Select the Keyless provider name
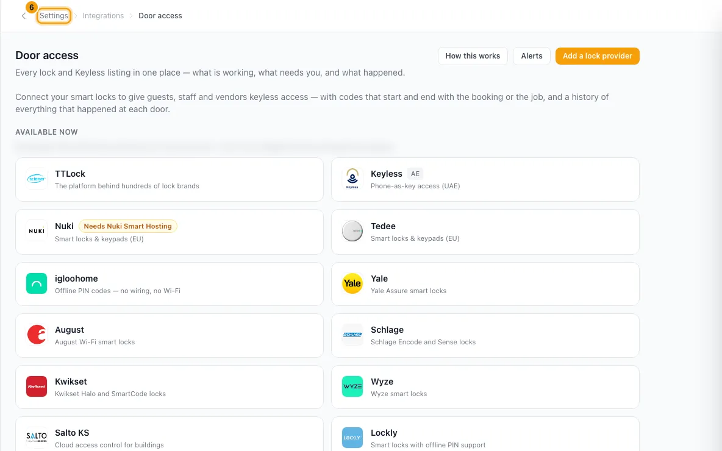 [x=387, y=174]
